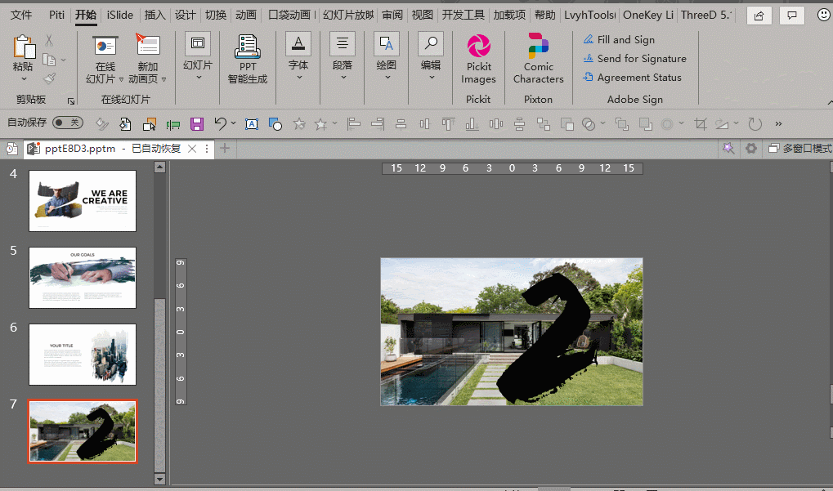The height and width of the screenshot is (491, 833).
Task: Click Agreement Status
Action: [x=632, y=78]
